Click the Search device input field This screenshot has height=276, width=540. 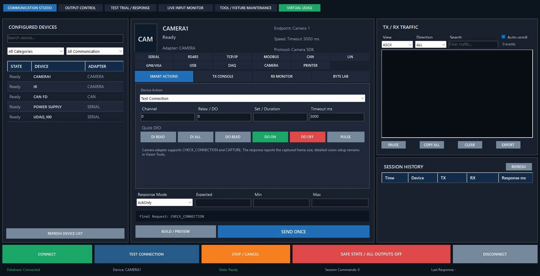[x=65, y=38]
